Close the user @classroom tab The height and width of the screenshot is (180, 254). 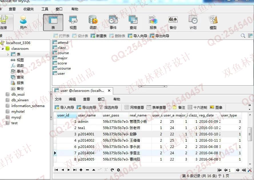[x=109, y=90]
